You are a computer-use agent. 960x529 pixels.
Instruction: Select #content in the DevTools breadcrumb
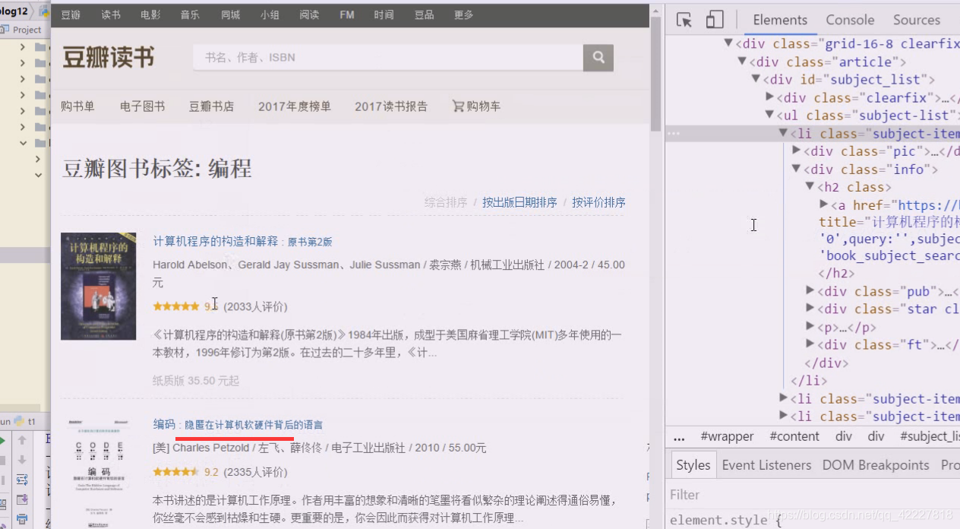(x=794, y=436)
